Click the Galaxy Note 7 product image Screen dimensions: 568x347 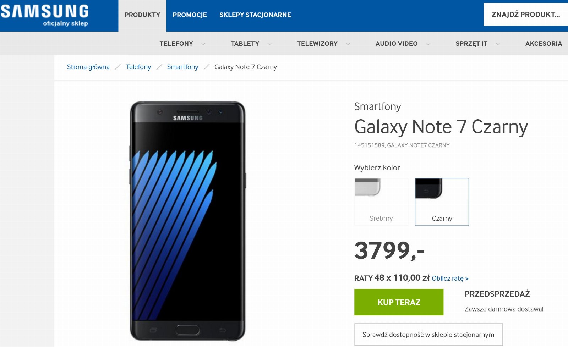click(188, 221)
